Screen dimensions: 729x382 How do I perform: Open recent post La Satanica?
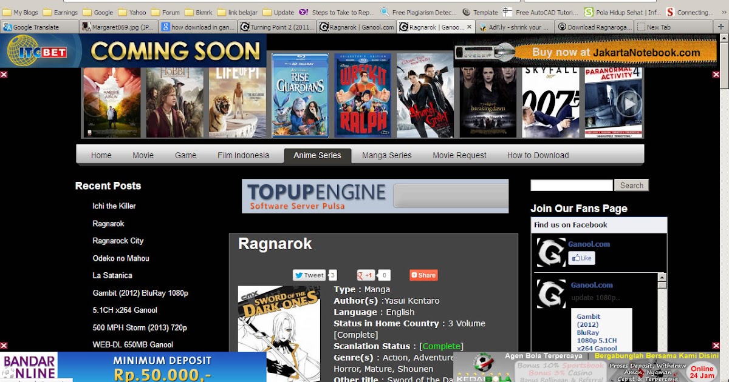click(112, 275)
